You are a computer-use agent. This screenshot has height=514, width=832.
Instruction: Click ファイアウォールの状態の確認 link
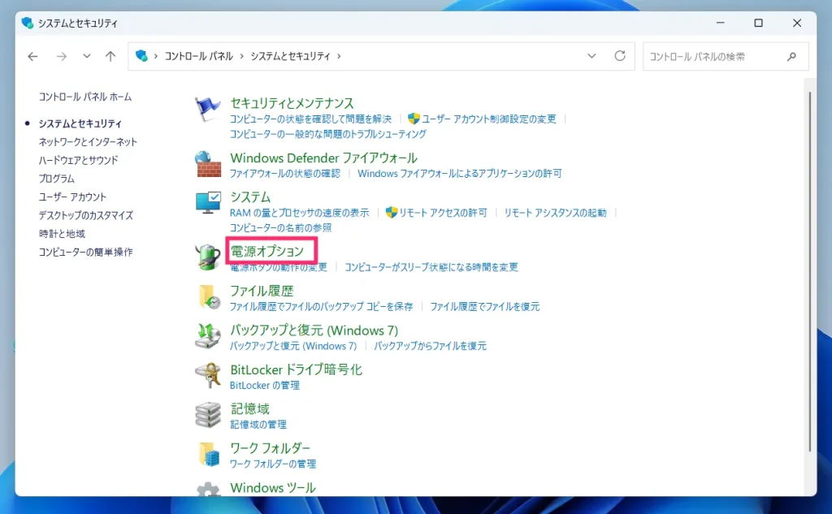285,174
